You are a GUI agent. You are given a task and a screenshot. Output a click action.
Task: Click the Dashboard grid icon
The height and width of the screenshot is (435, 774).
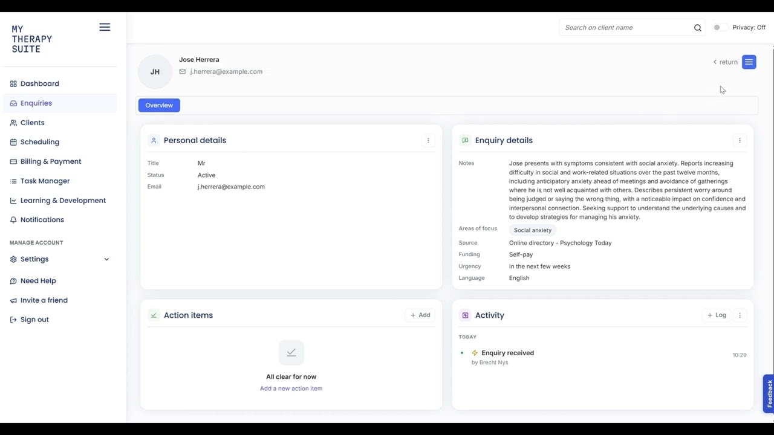click(13, 84)
